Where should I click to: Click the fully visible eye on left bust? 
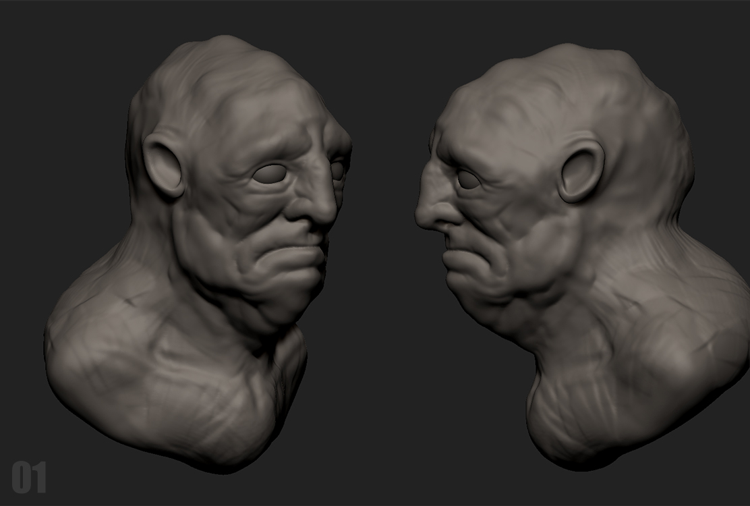coord(268,174)
